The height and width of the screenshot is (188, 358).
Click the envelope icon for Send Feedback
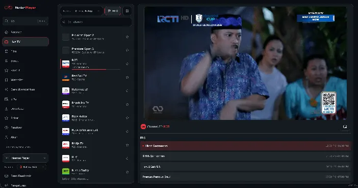tap(7, 176)
